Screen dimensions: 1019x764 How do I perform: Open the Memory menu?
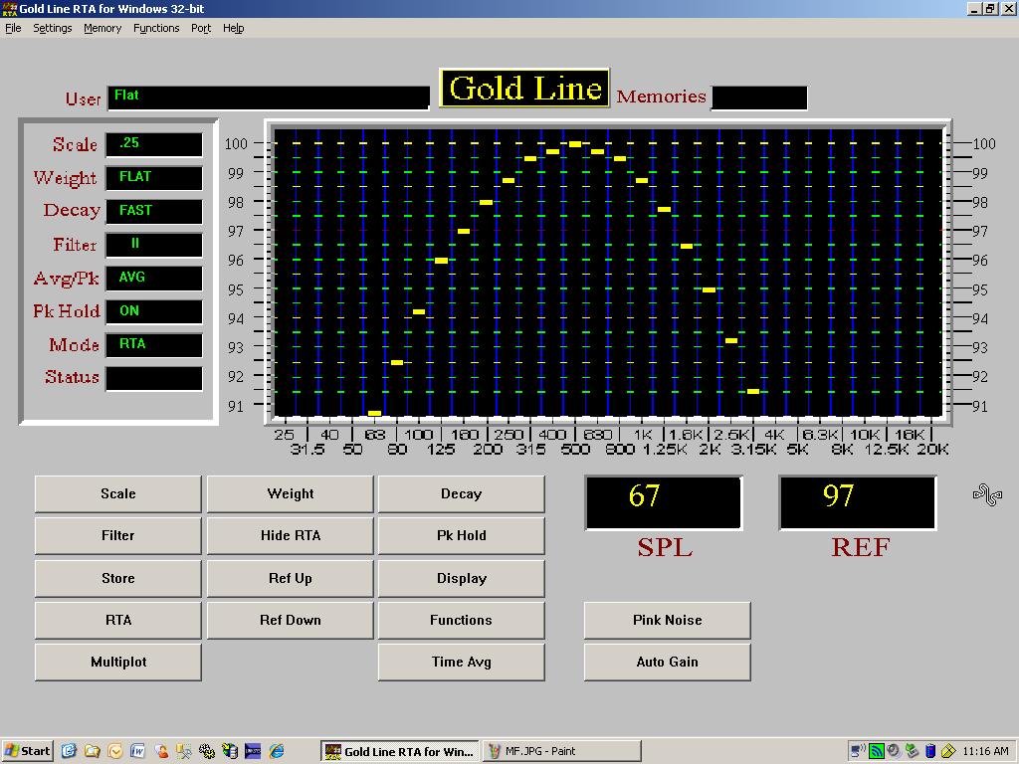click(x=102, y=28)
